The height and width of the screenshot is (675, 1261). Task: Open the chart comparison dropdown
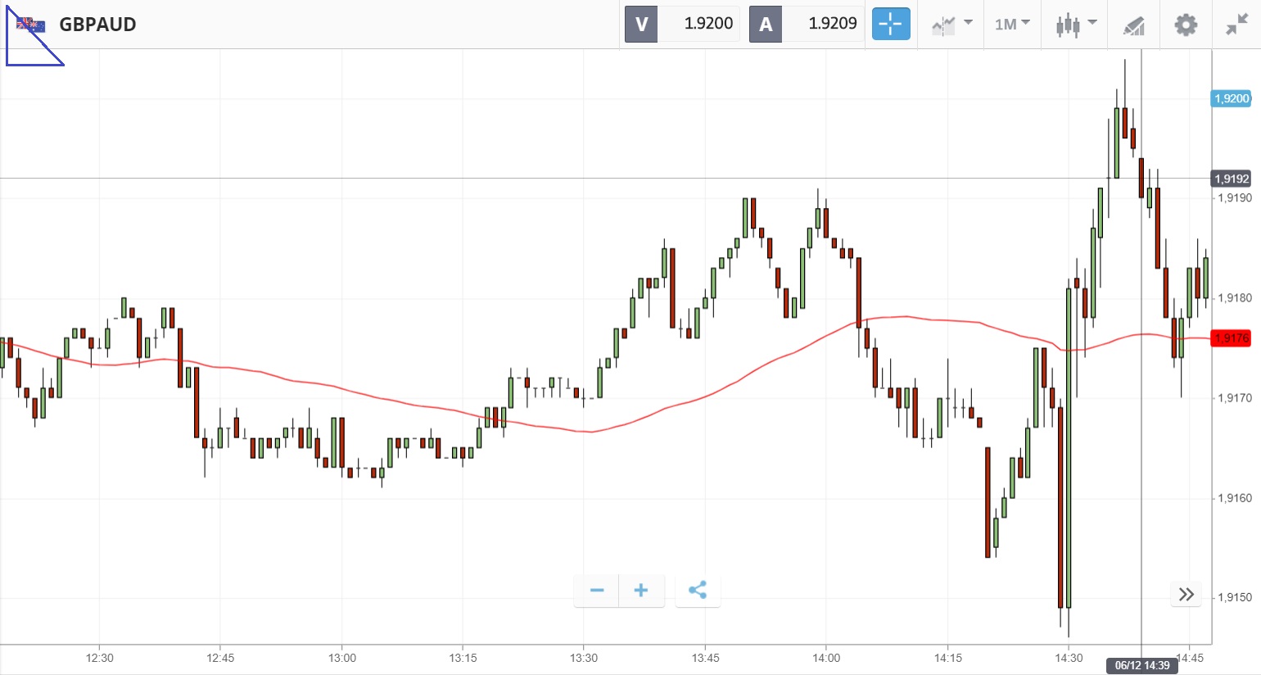click(951, 25)
